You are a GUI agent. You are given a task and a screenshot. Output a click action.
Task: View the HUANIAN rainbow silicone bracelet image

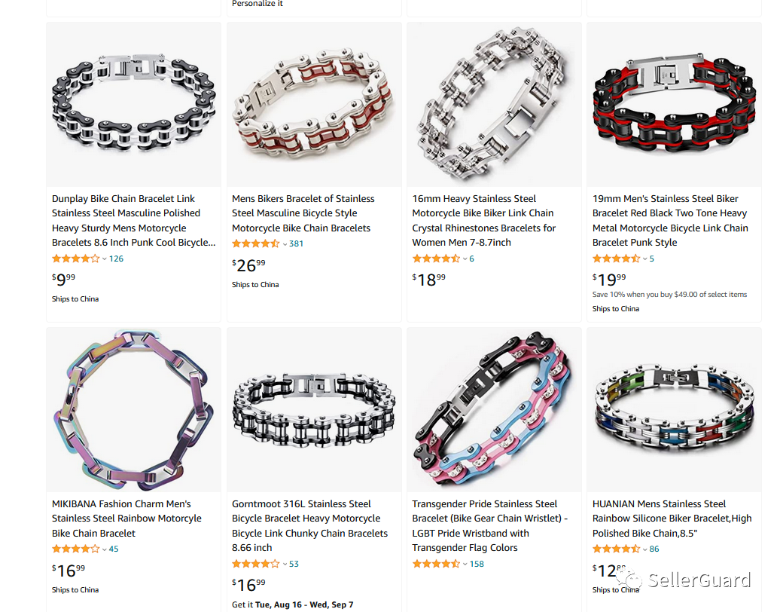(x=674, y=410)
